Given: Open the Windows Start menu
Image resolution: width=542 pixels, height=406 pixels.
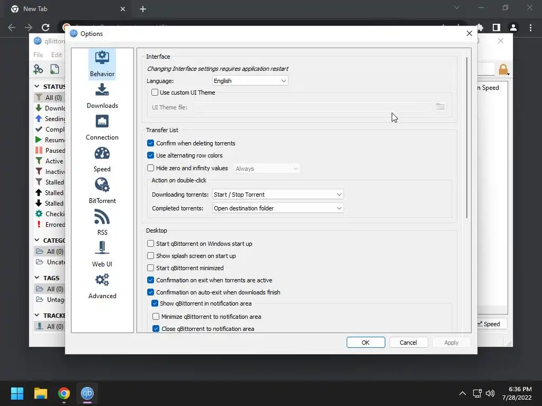Looking at the screenshot, I should pos(17,393).
